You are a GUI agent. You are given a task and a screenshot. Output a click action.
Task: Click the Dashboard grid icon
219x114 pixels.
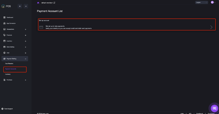click(x=4, y=17)
